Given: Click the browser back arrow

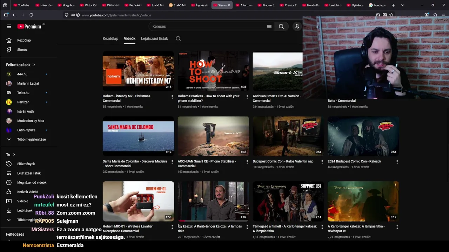Looking at the screenshot, I should pos(14,15).
